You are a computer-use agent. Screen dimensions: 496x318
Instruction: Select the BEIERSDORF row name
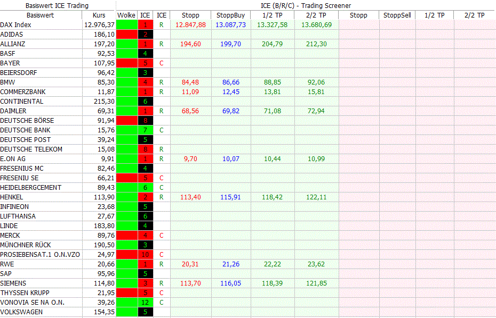[18, 72]
